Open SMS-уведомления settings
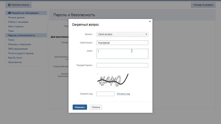221x124 pixels. [x=18, y=49]
